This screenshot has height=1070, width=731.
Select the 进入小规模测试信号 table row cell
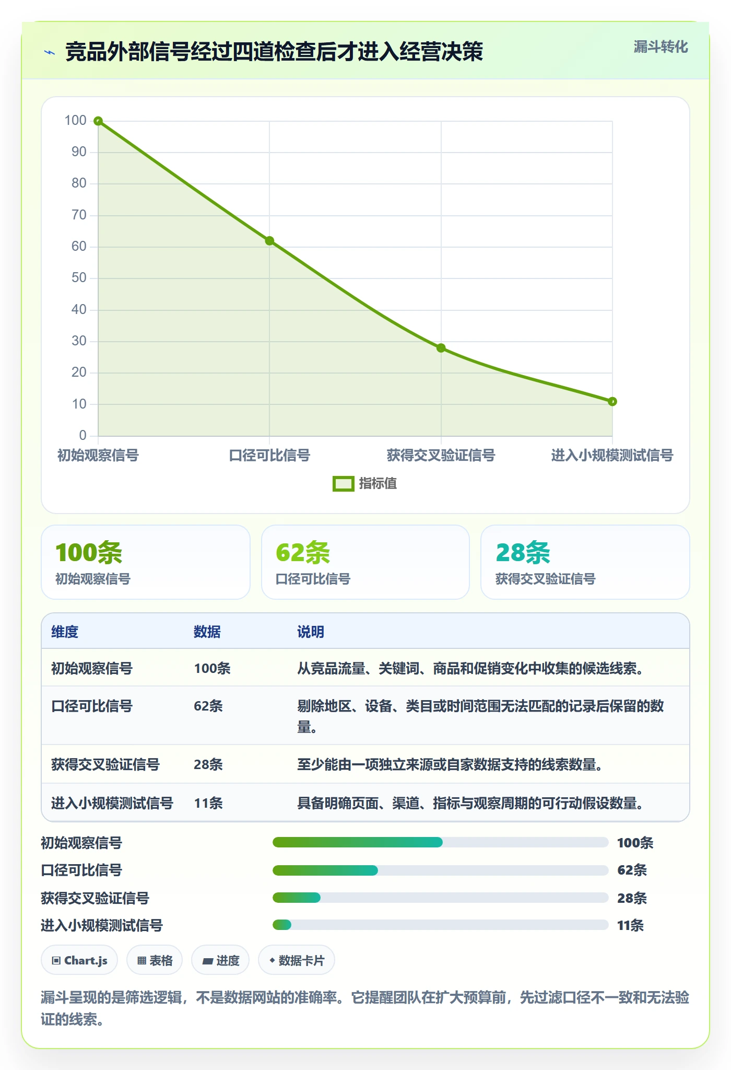(112, 803)
